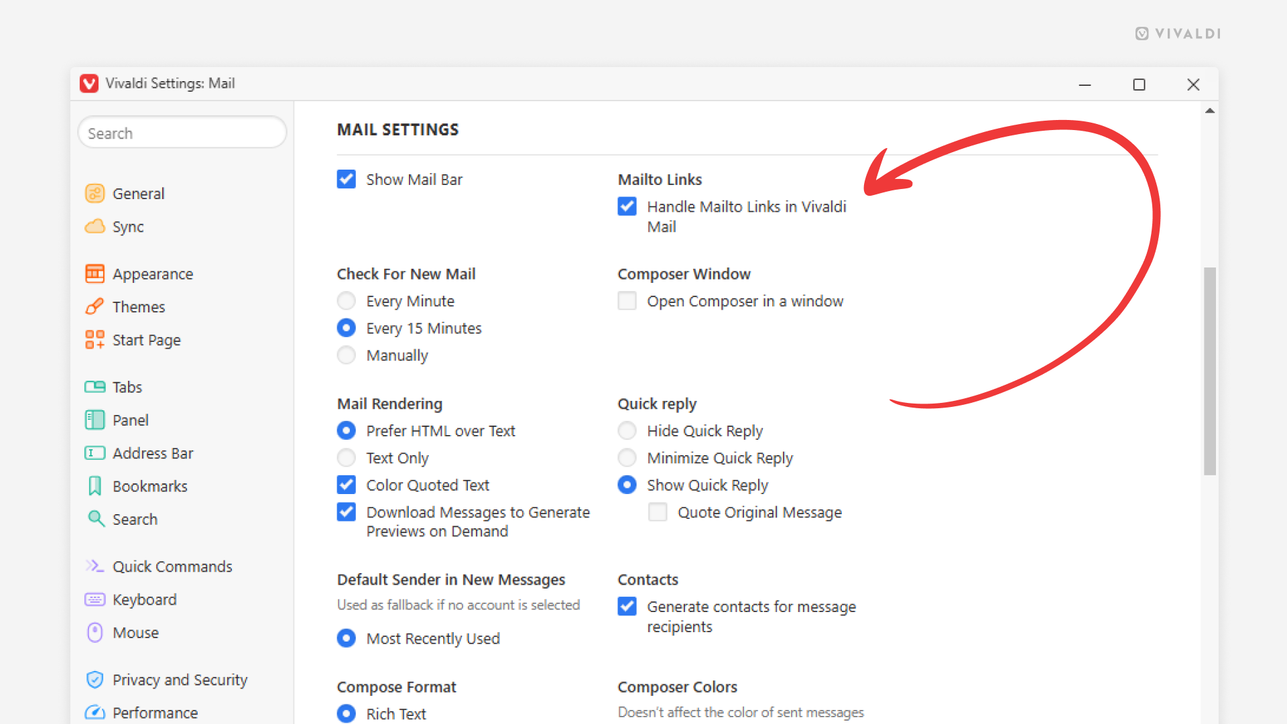Minimize the Vivaldi Settings window
Screen dimensions: 1287x724
(1085, 84)
